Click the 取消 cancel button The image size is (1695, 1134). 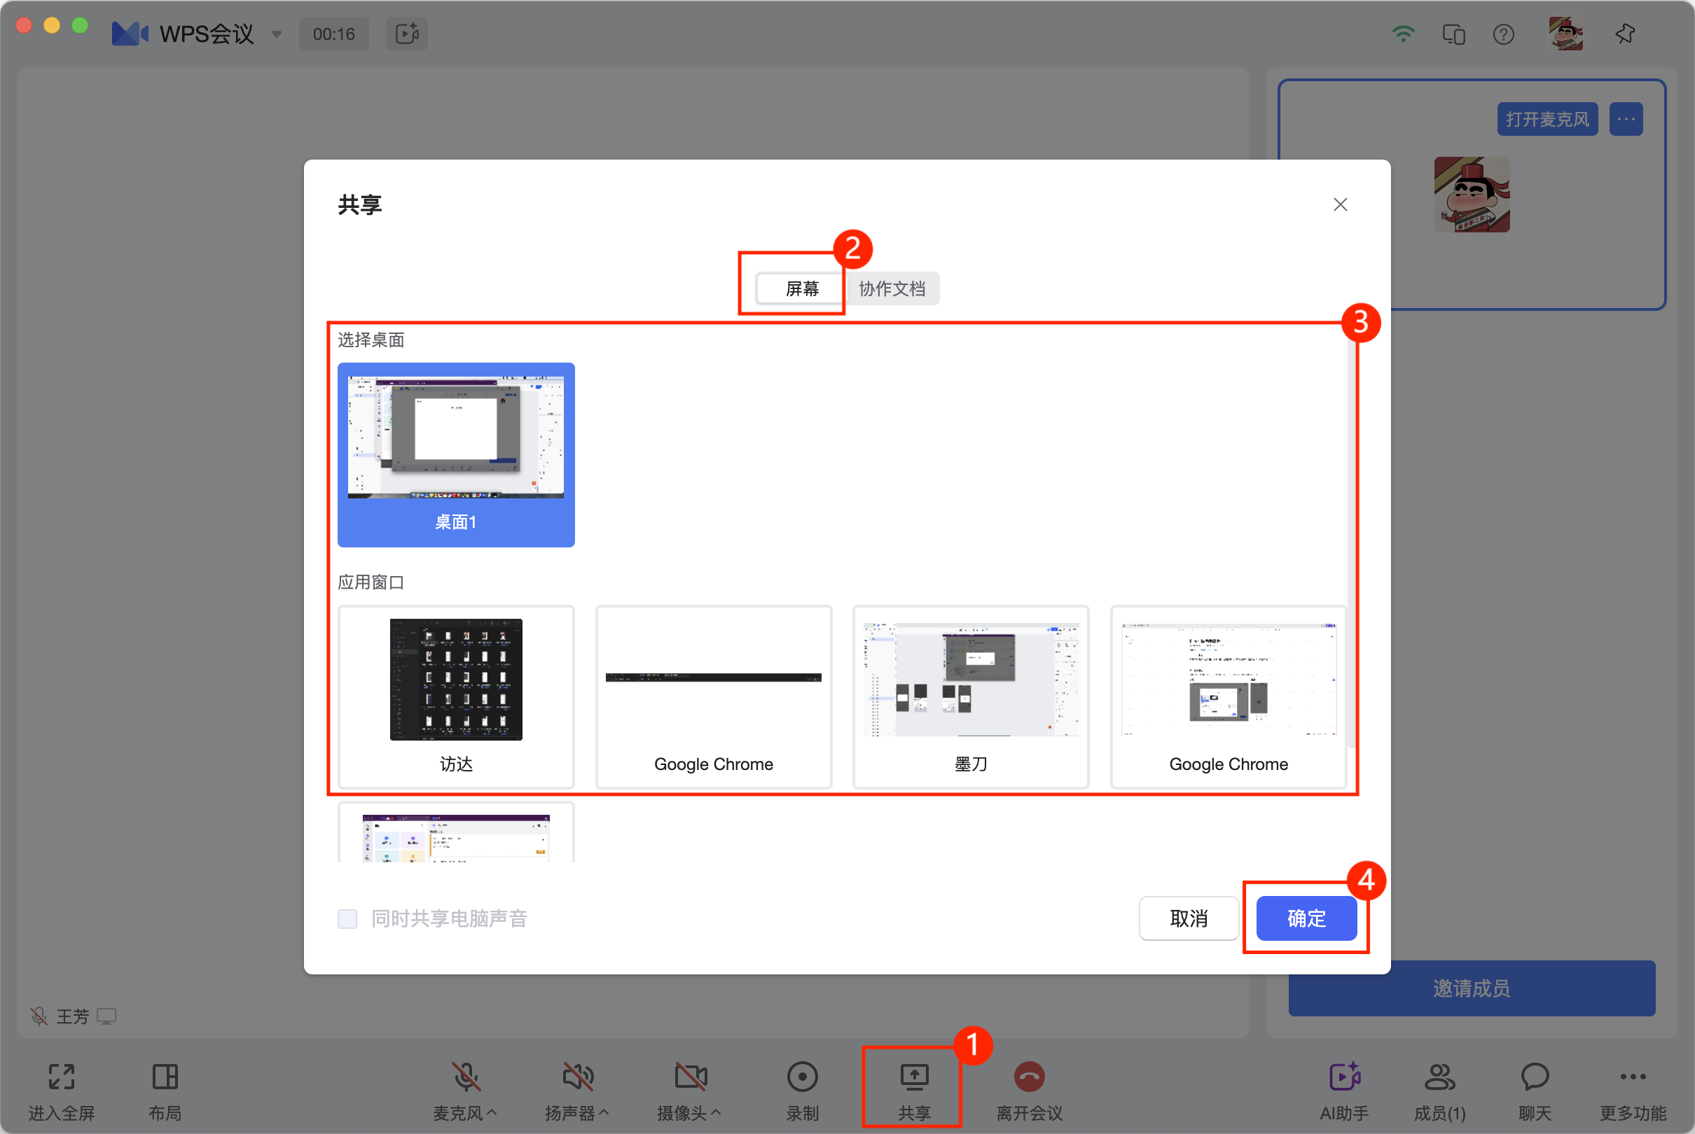click(x=1188, y=918)
